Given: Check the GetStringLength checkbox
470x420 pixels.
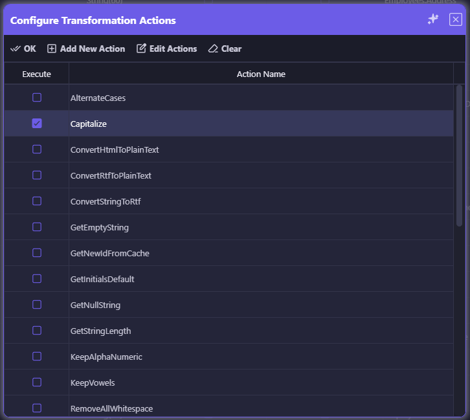Looking at the screenshot, I should pyautogui.click(x=37, y=331).
